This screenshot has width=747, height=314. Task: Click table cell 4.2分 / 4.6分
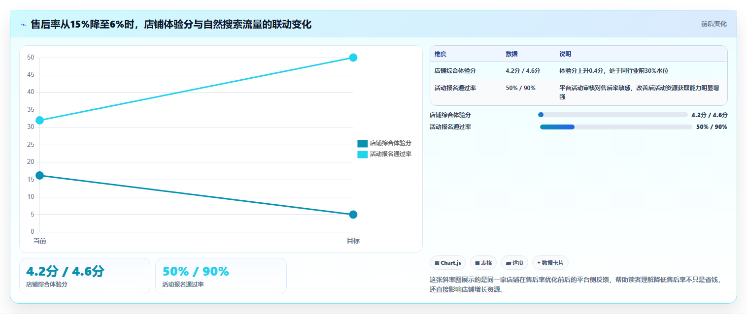click(x=523, y=71)
